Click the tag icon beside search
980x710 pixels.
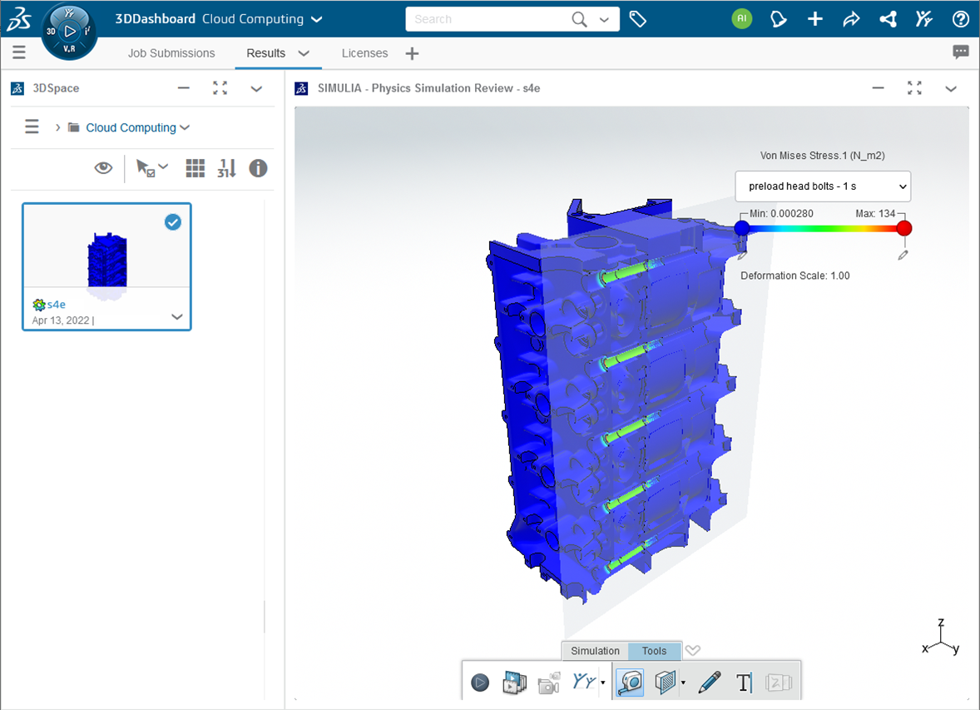click(x=638, y=19)
